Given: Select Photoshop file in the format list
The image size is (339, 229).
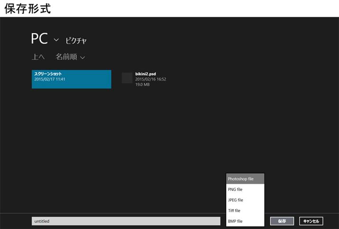Looking at the screenshot, I should pos(245,179).
